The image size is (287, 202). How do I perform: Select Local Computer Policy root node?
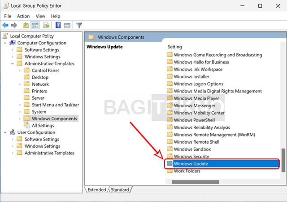click(32, 36)
